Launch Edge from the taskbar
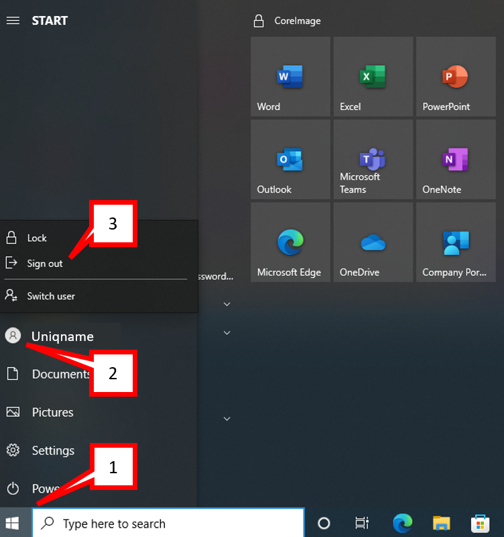The height and width of the screenshot is (537, 504). tap(402, 523)
